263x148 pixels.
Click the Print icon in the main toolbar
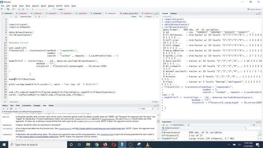28,9
